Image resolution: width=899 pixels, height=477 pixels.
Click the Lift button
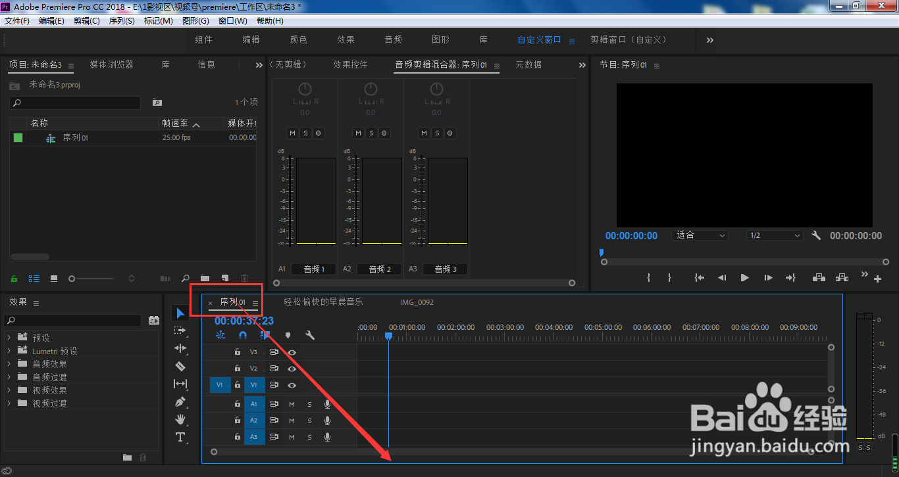(x=819, y=278)
